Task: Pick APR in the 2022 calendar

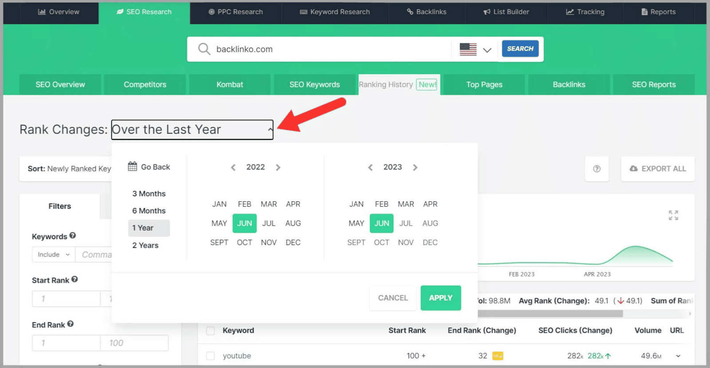Action: tap(293, 204)
